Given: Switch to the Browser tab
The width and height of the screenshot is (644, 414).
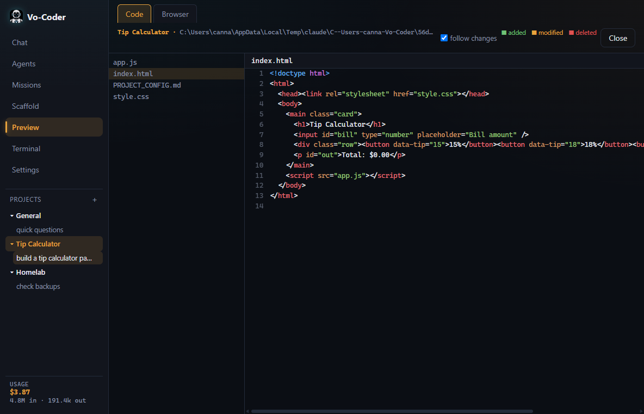Looking at the screenshot, I should coord(175,14).
